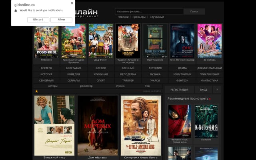Click the Соперники Амзиа Кинга title text
This screenshot has height=160, width=256.
(x=141, y=158)
